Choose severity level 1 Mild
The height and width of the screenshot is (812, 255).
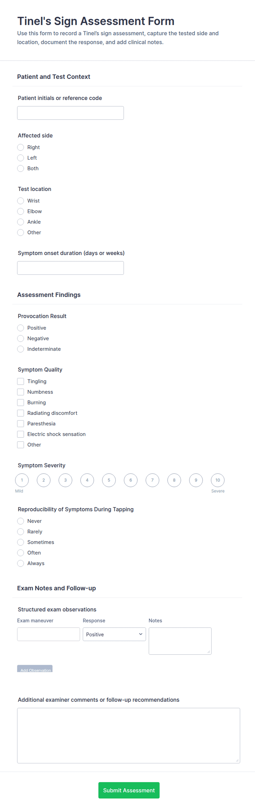click(22, 480)
